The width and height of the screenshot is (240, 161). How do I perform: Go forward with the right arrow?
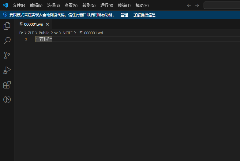pyautogui.click(x=197, y=5)
